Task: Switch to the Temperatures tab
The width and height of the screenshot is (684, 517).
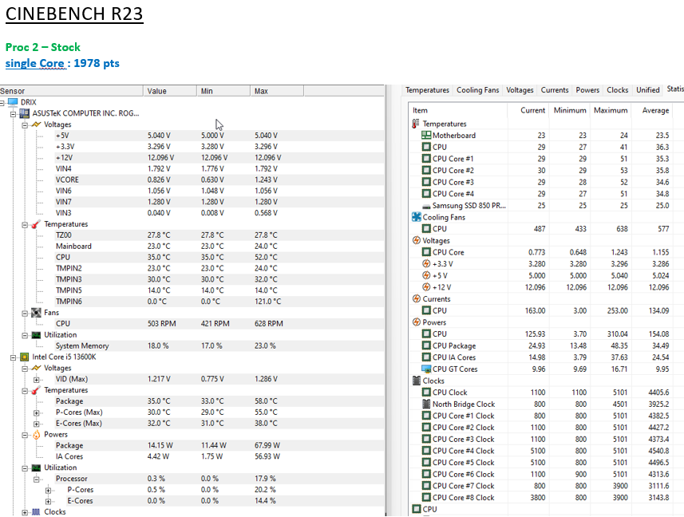Action: [427, 90]
